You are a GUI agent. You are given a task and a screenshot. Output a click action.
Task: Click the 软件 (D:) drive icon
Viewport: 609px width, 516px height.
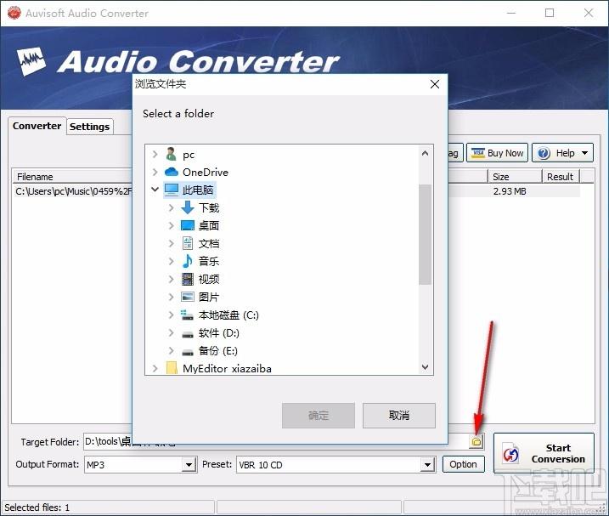[188, 333]
